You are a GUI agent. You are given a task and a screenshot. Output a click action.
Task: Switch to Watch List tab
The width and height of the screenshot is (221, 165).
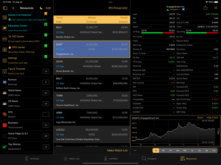coord(71,158)
